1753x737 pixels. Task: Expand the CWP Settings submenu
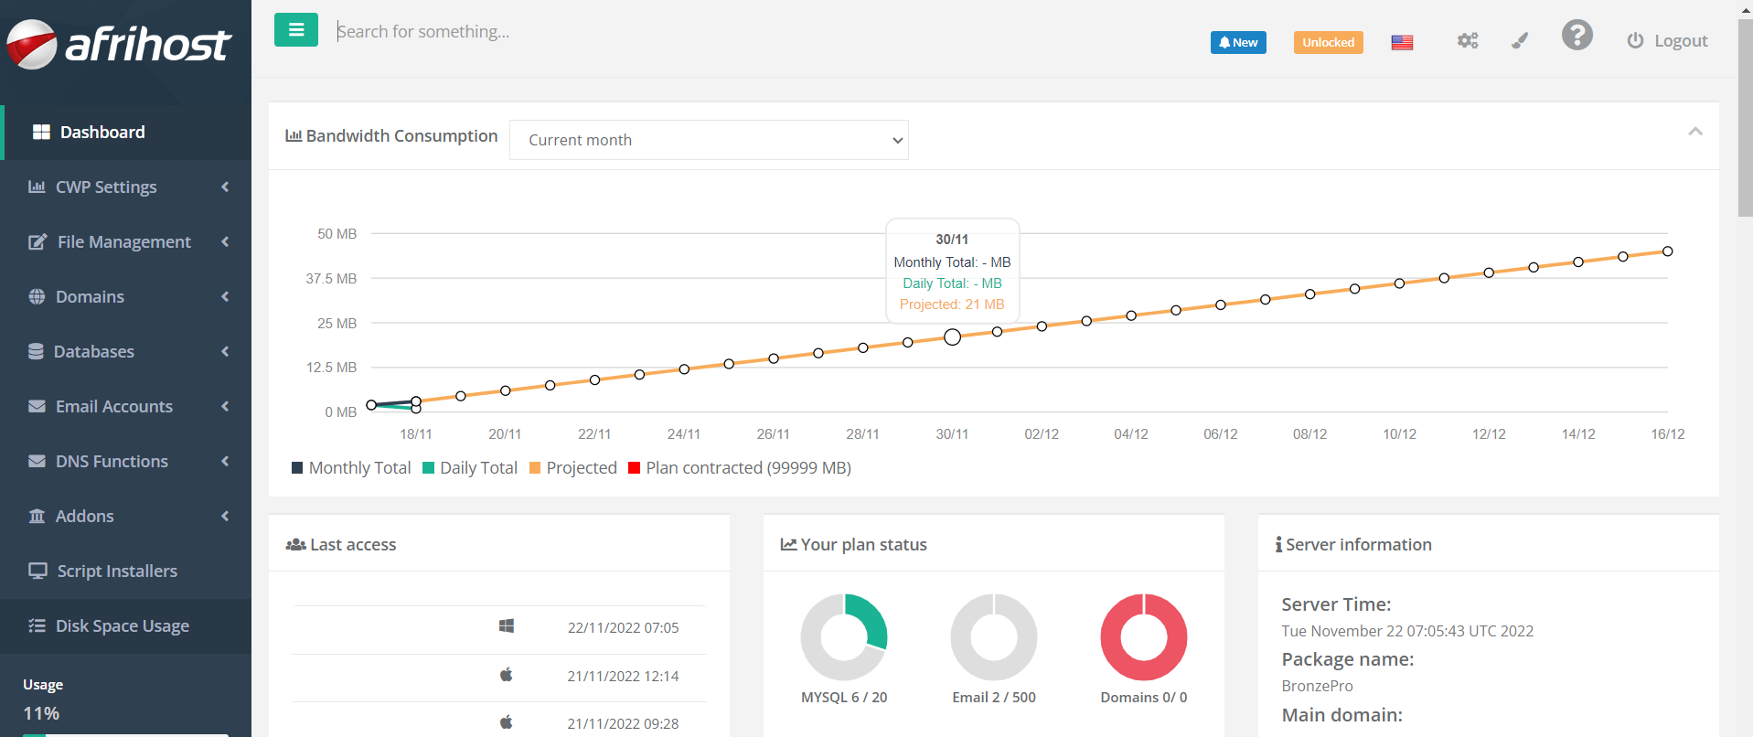point(126,187)
